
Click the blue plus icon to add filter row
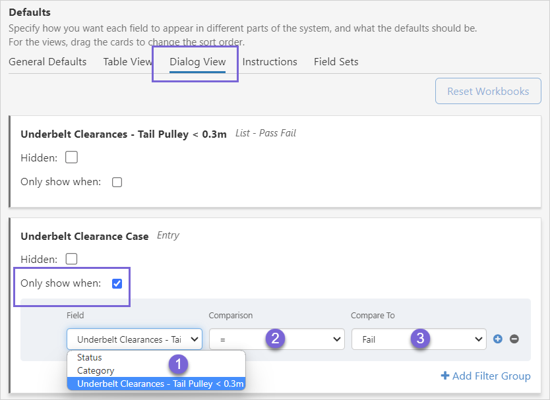[x=498, y=339]
